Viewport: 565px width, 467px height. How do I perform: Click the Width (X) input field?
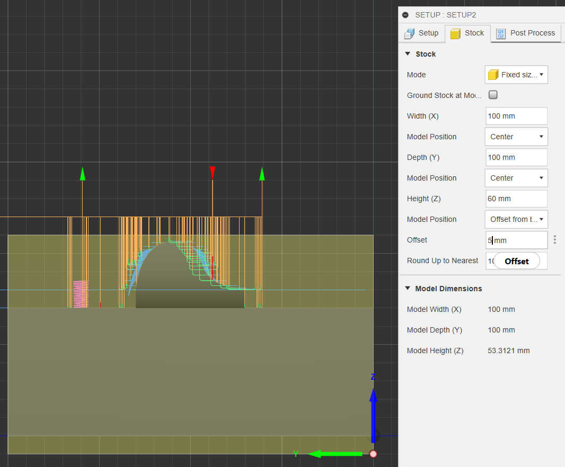click(x=516, y=116)
